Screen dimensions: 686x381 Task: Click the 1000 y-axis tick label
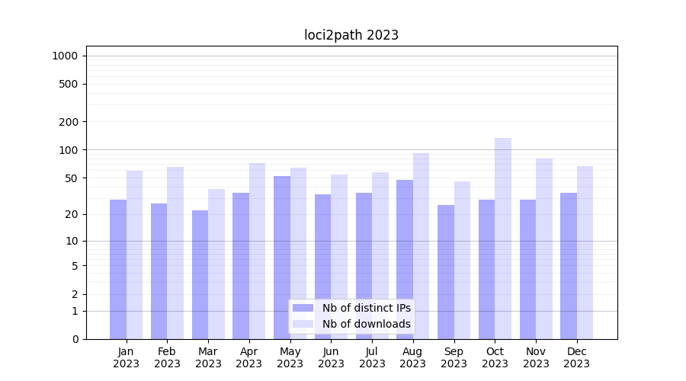(65, 56)
